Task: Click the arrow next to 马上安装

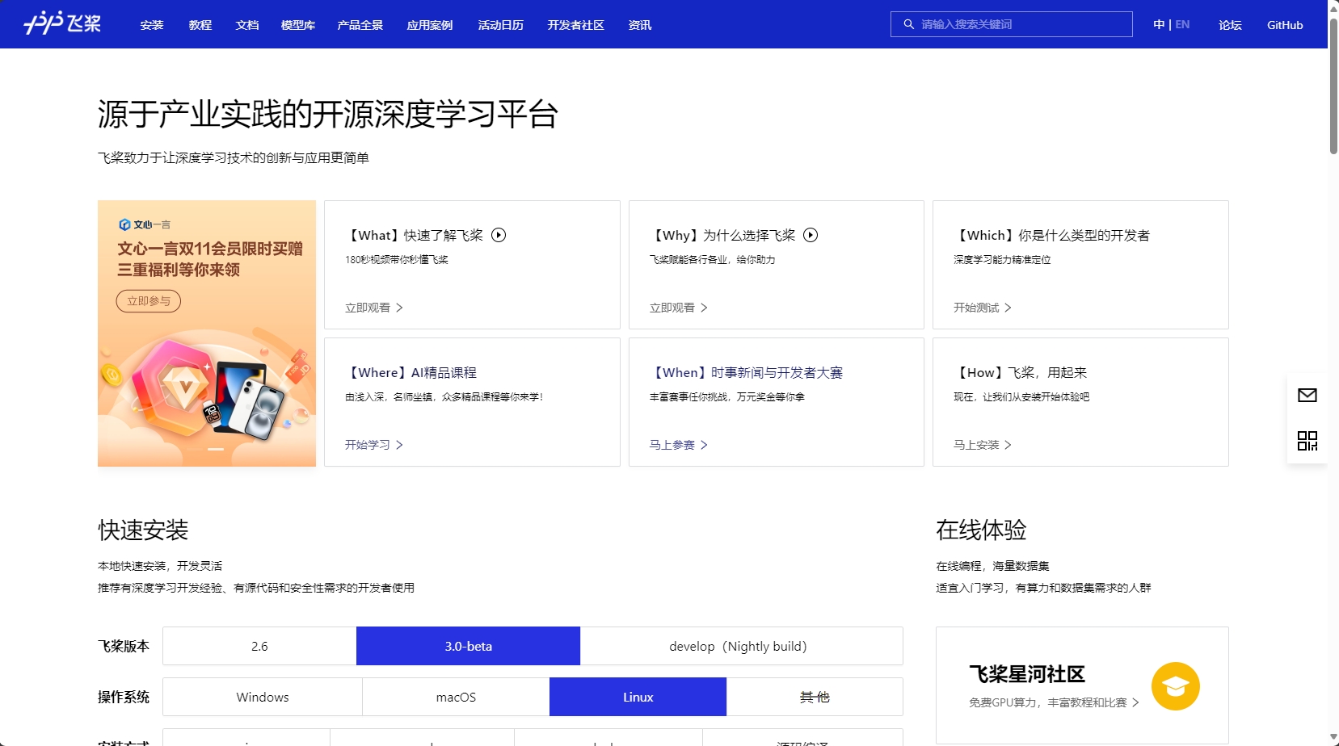Action: click(1008, 445)
